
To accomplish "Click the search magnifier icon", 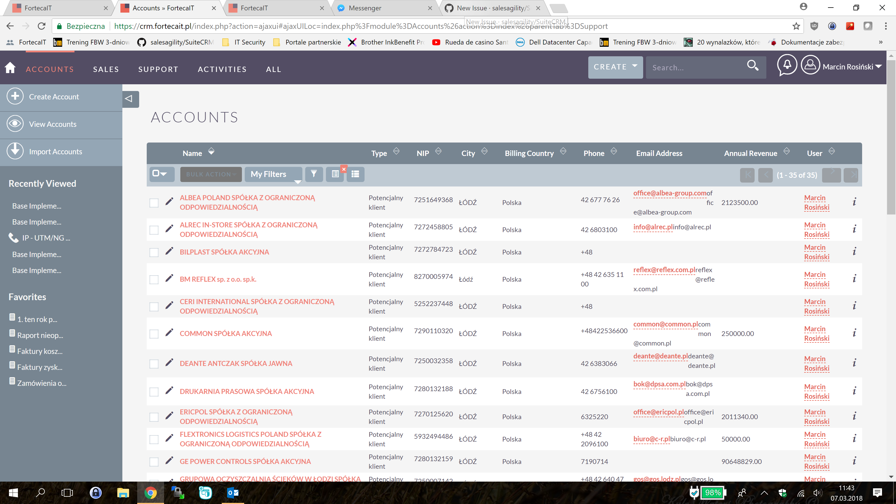I will (753, 66).
